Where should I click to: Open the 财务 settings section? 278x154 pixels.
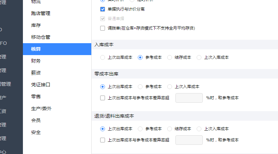point(36,61)
